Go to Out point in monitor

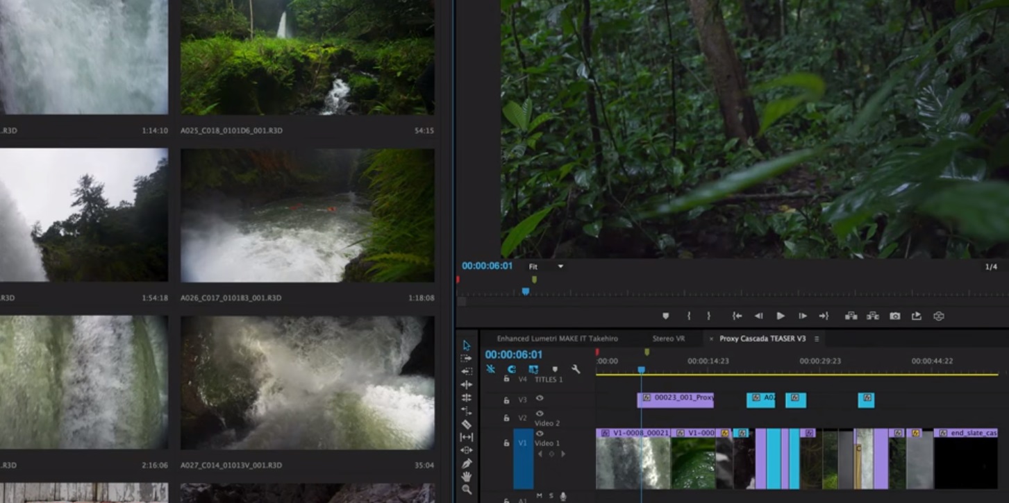824,316
